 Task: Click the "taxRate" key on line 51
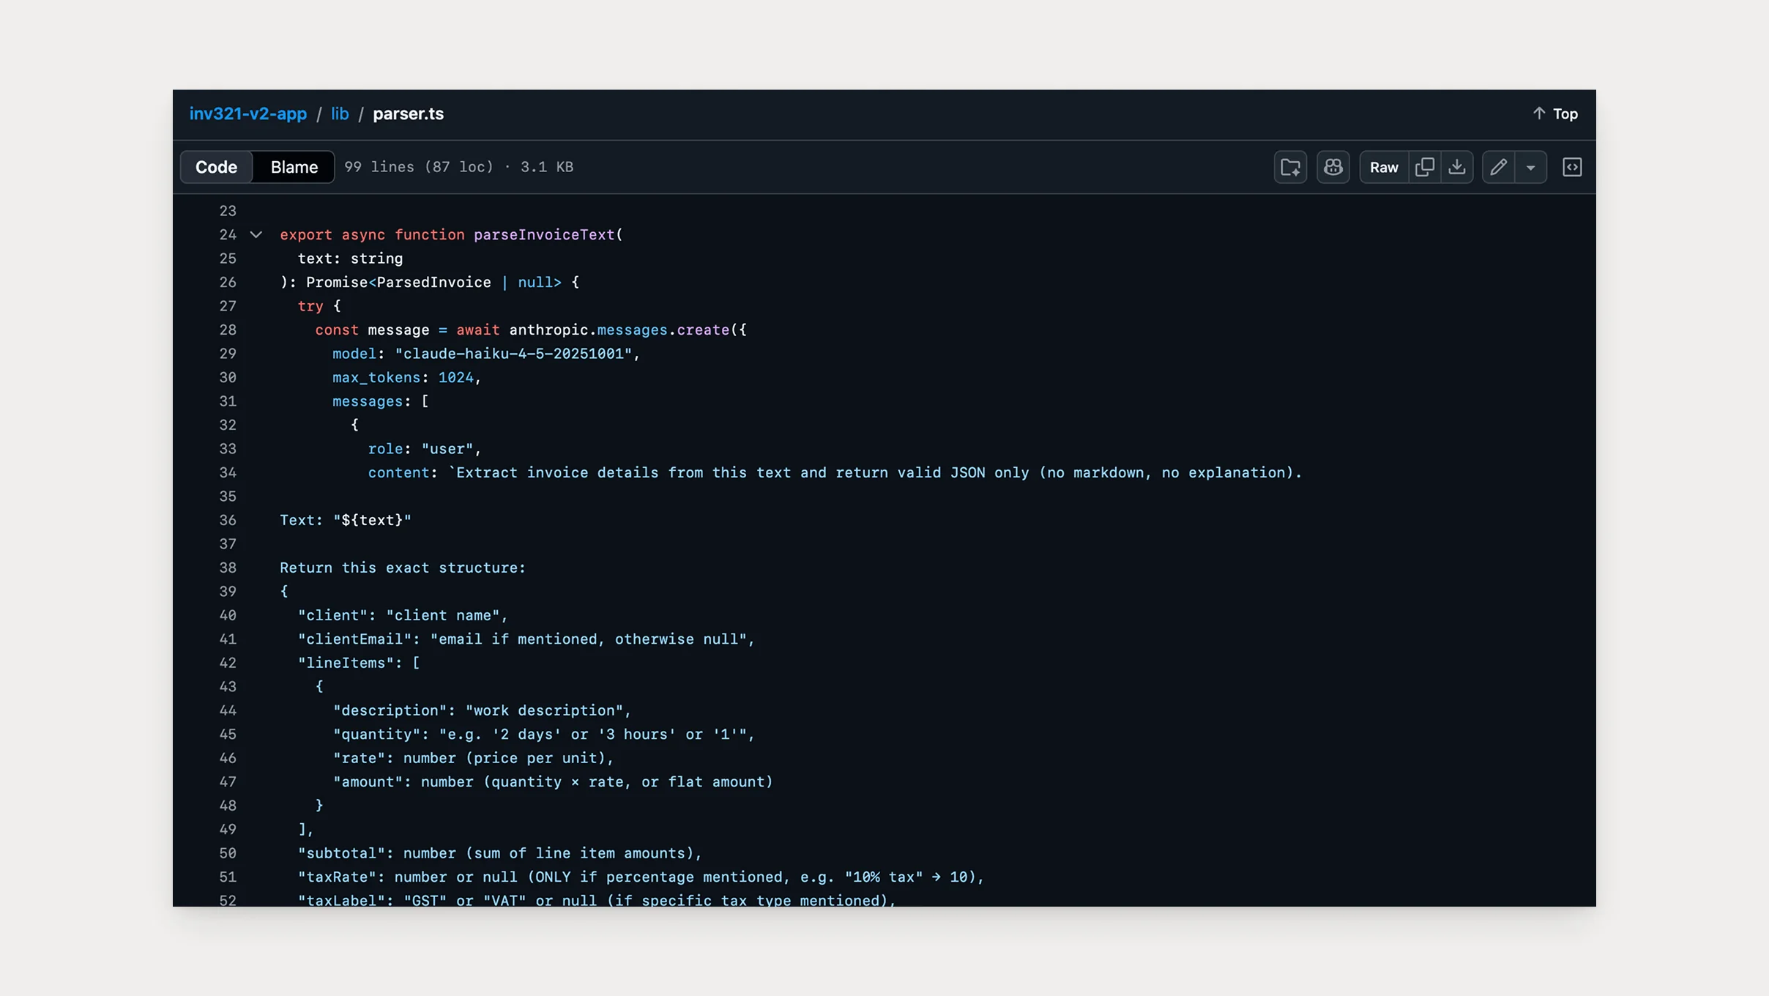pos(337,877)
